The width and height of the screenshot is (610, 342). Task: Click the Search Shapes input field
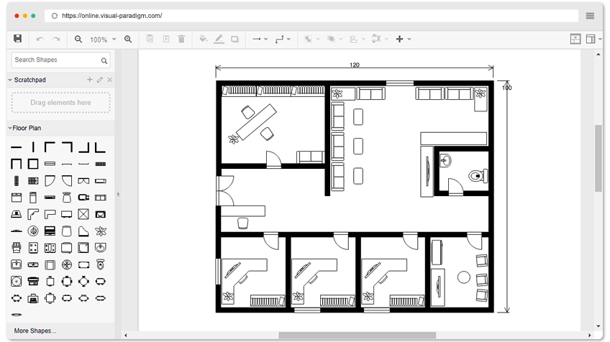click(x=55, y=60)
